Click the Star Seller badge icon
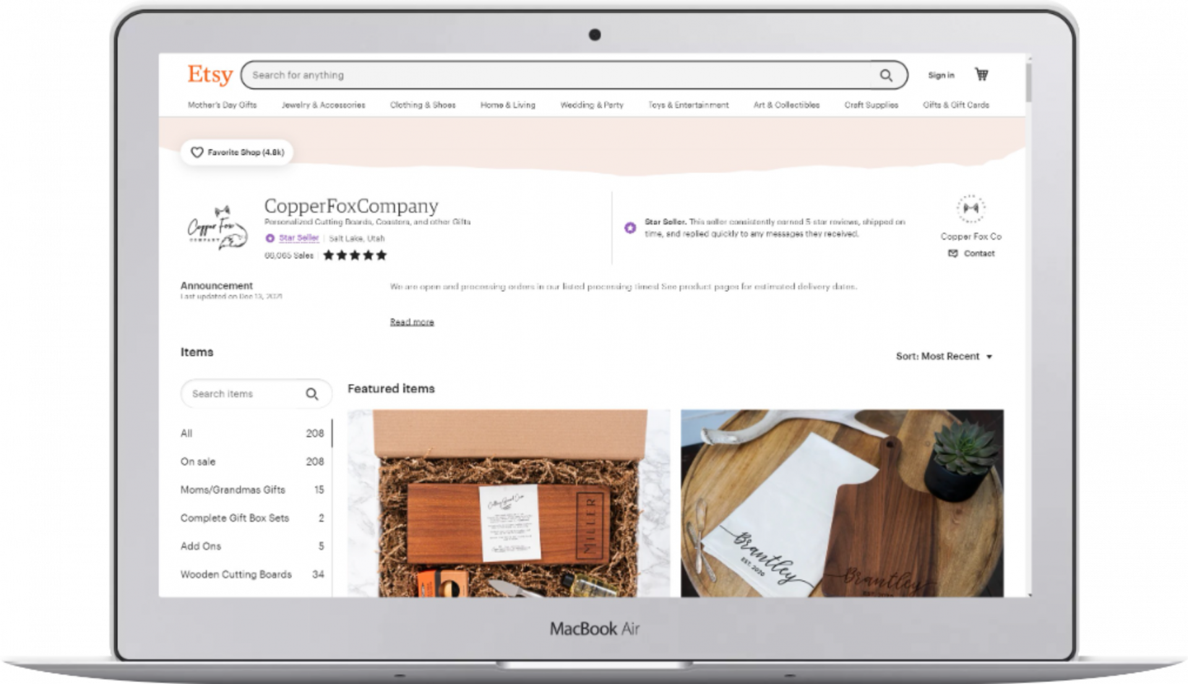Screen dimensions: 1188x684 pyautogui.click(x=271, y=236)
